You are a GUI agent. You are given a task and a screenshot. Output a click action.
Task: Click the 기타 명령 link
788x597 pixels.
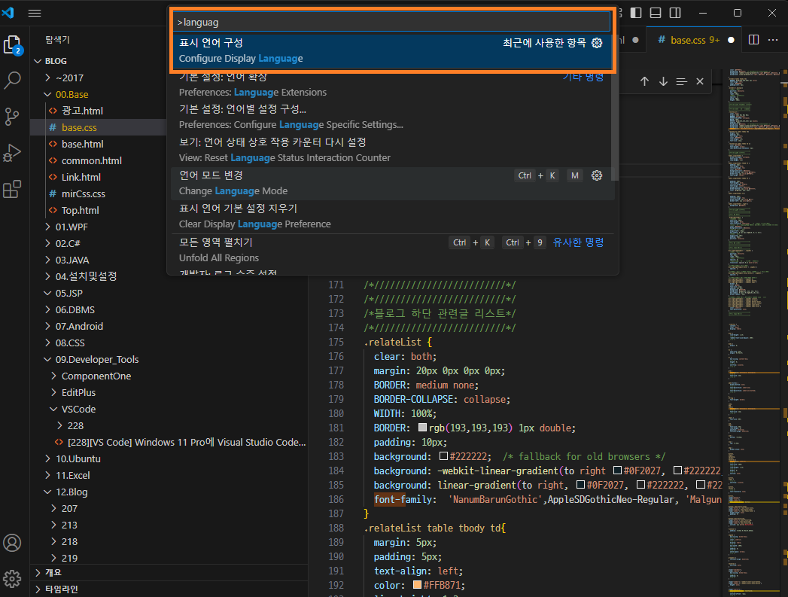(580, 77)
